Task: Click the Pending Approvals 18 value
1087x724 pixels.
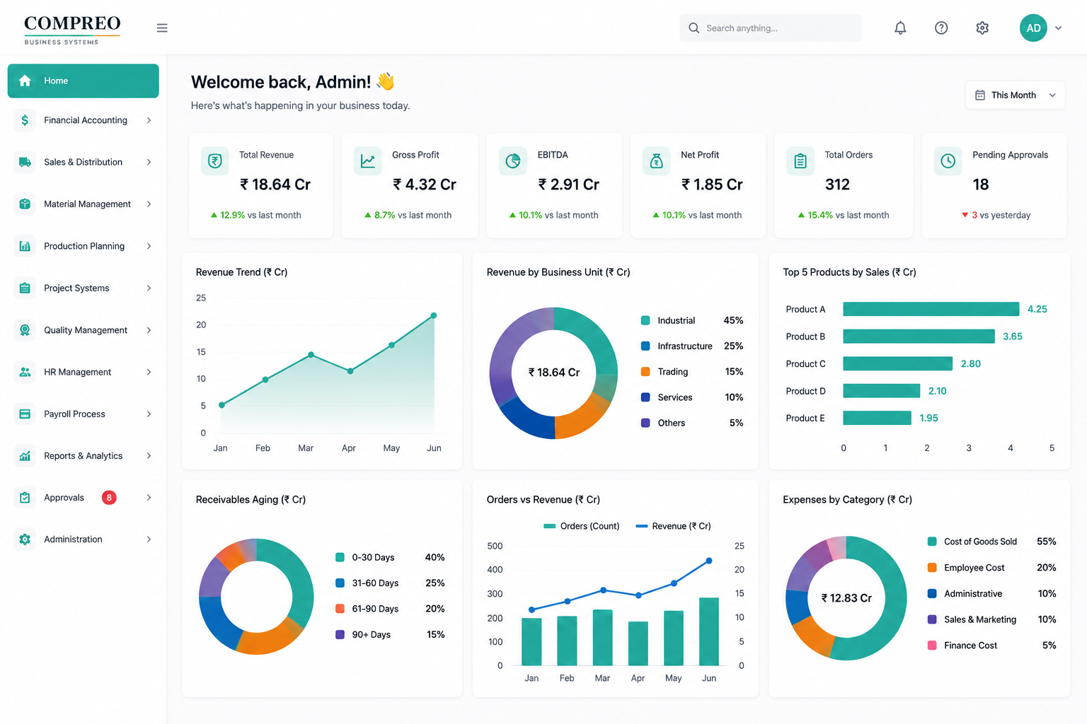Action: tap(980, 185)
